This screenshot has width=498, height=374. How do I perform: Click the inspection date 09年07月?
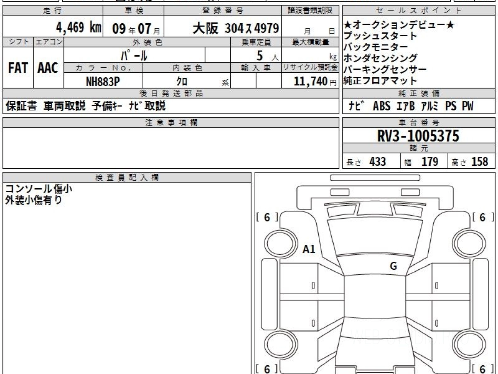pos(136,29)
